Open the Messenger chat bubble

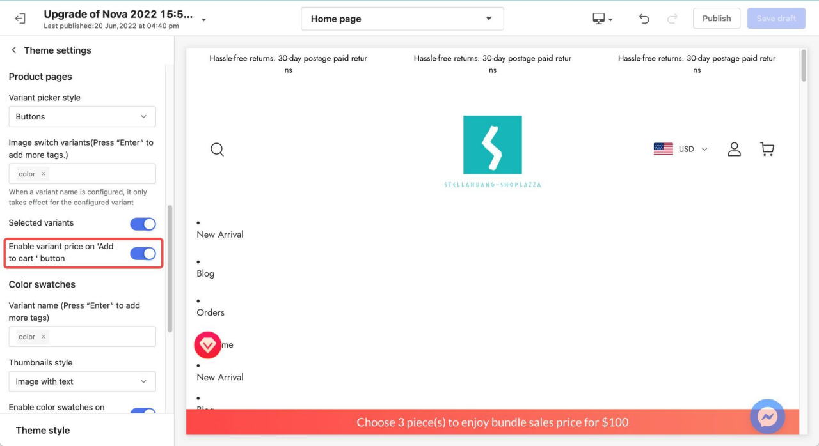pos(767,417)
